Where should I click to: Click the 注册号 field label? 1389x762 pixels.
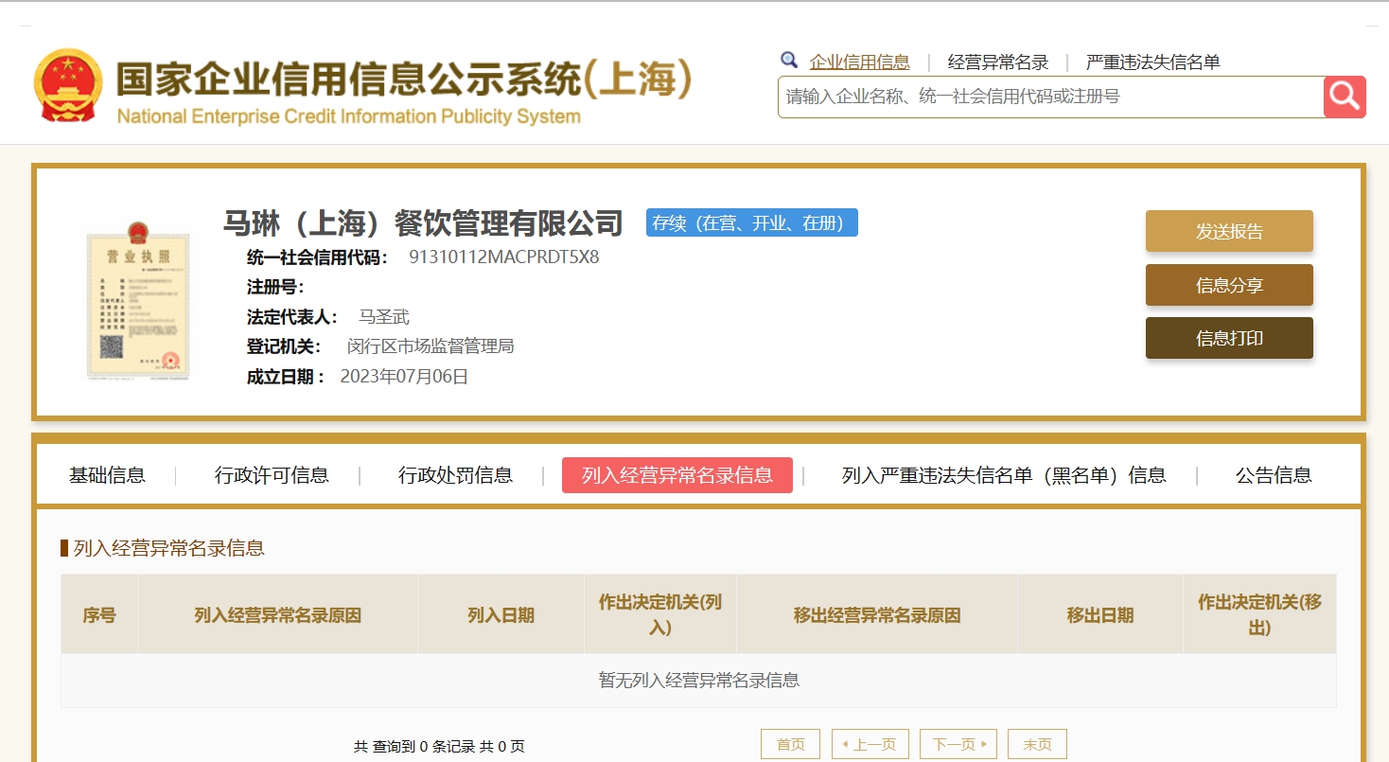coord(275,287)
